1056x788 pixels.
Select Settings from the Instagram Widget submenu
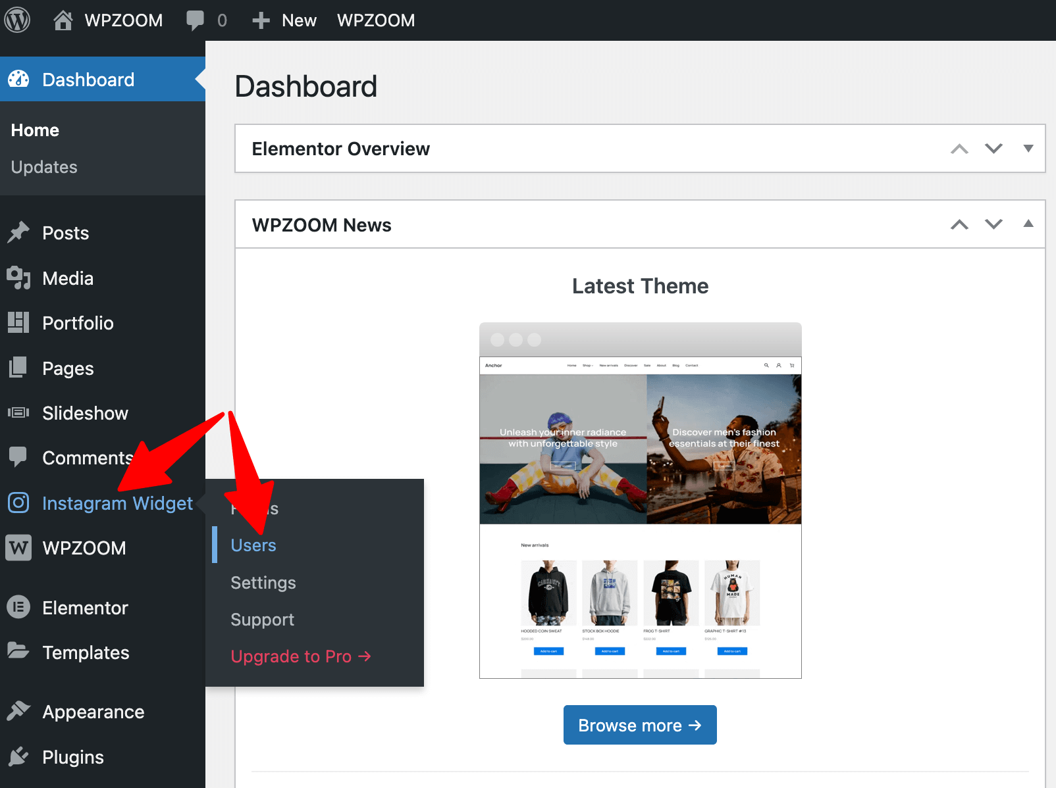click(263, 583)
